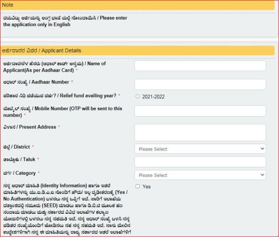Tick the Yes consent checkbox
The image size is (279, 237).
coord(138,186)
